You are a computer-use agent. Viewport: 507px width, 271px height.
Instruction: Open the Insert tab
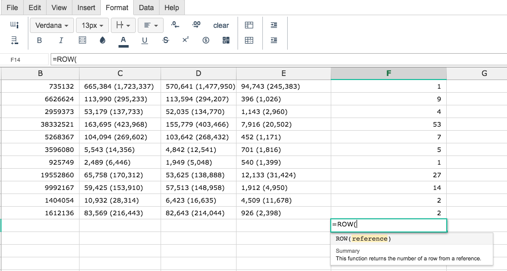point(86,8)
